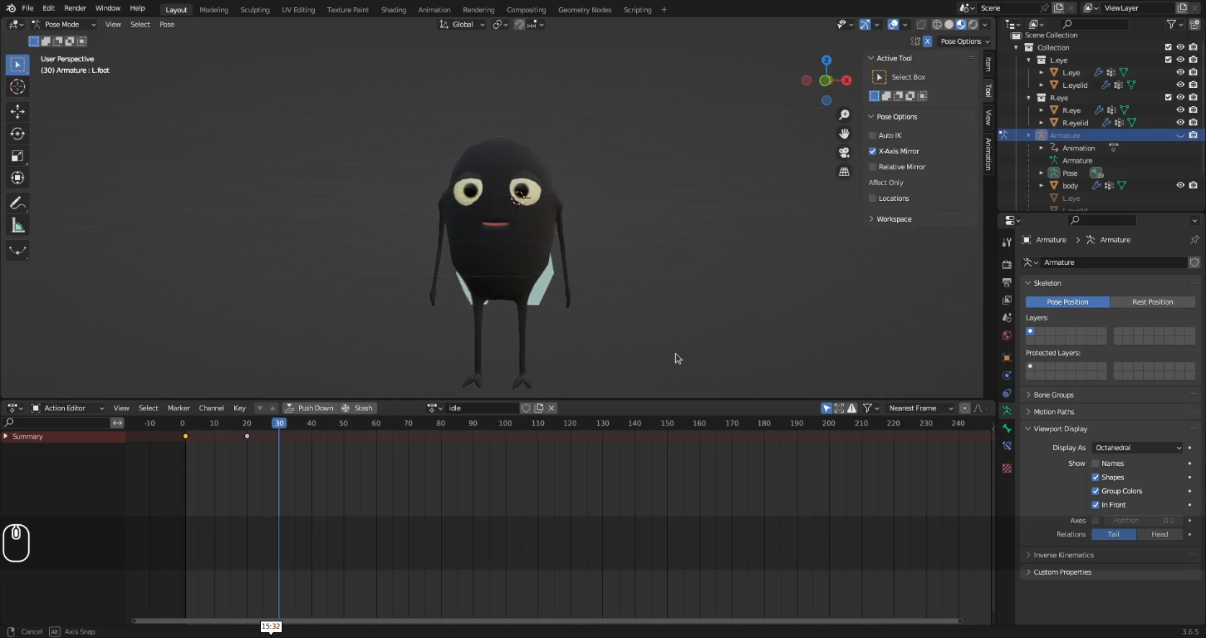Click the blue Z axis gizmo
This screenshot has height=638, width=1206.
click(x=826, y=60)
